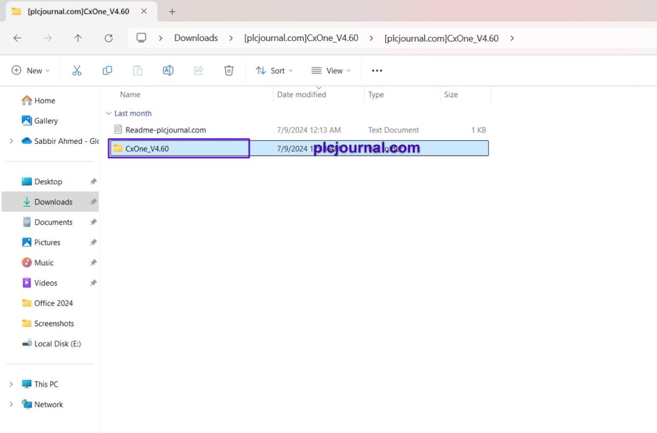Go back to the previous folder
This screenshot has width=657, height=433.
point(17,38)
